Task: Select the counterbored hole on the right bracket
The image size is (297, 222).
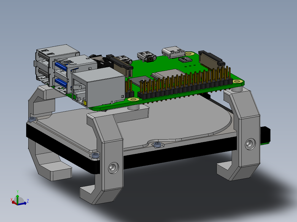Action: pos(250,144)
